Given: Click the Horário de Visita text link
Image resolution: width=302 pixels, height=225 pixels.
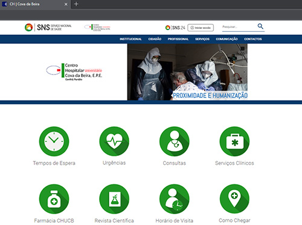Looking at the screenshot, I should coord(175,221).
